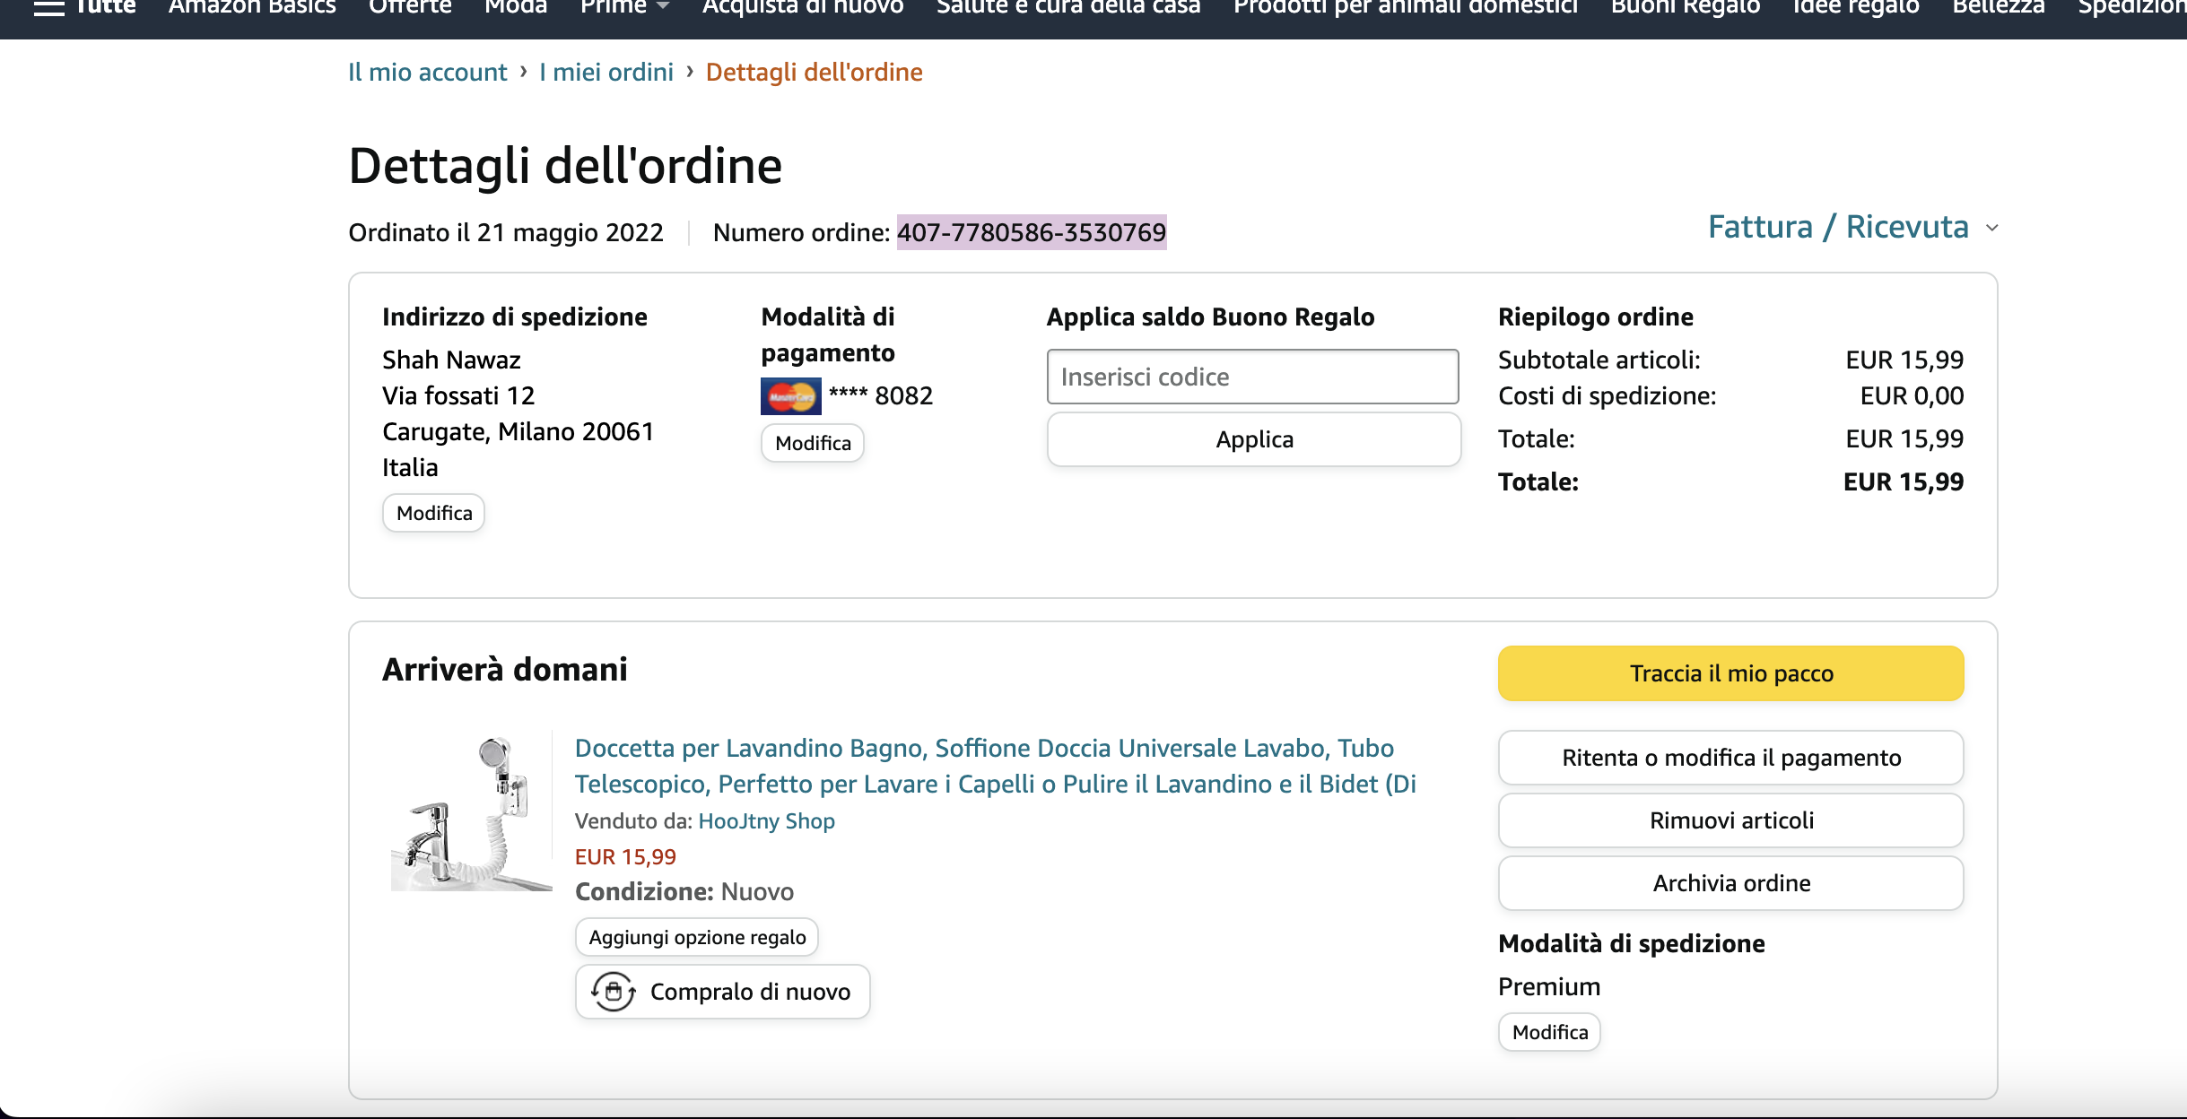Click Aggiungi opzione regalo button

coord(697,937)
